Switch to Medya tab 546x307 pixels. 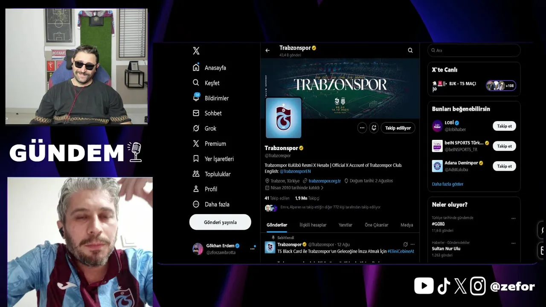coord(407,225)
